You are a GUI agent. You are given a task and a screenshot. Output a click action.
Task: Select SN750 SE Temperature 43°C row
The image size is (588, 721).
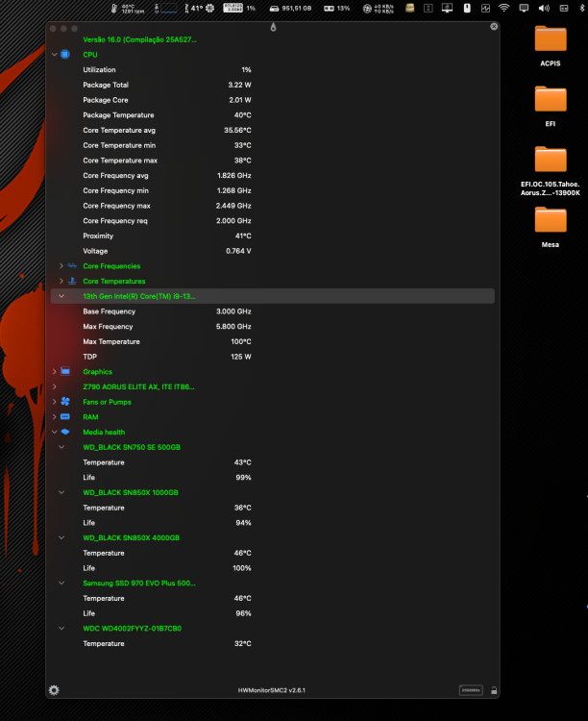[273, 462]
